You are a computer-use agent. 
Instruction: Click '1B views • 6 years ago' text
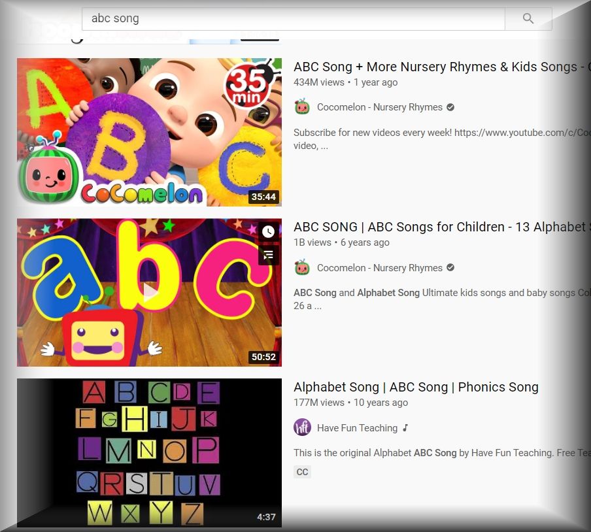(x=341, y=242)
